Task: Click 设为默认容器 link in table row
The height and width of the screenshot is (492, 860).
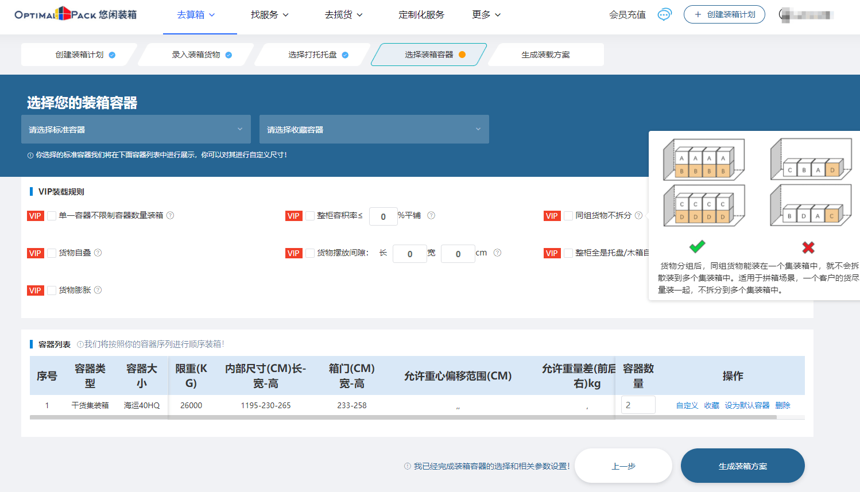Action: (747, 405)
